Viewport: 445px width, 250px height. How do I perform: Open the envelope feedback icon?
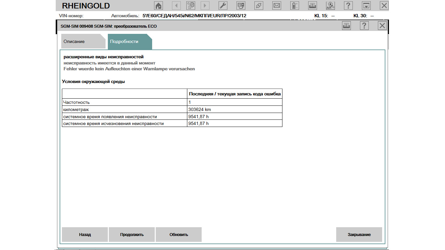point(277,6)
